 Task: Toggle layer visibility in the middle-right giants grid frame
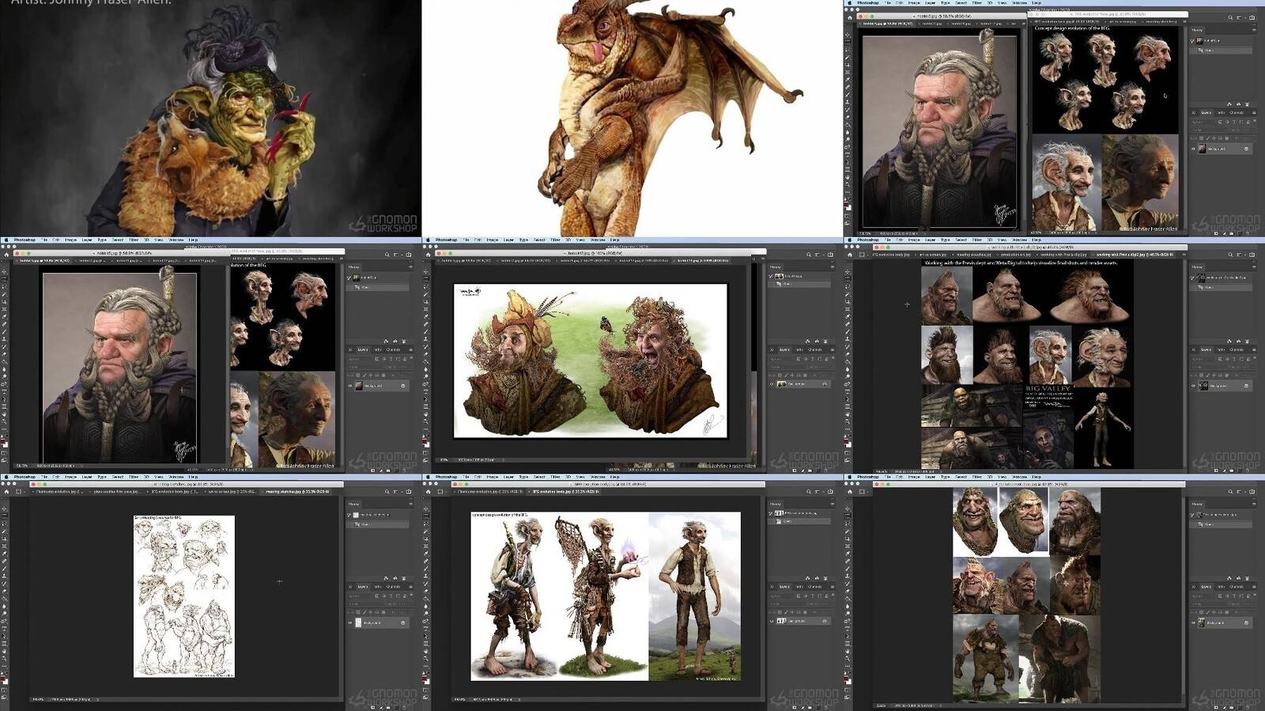(1194, 386)
